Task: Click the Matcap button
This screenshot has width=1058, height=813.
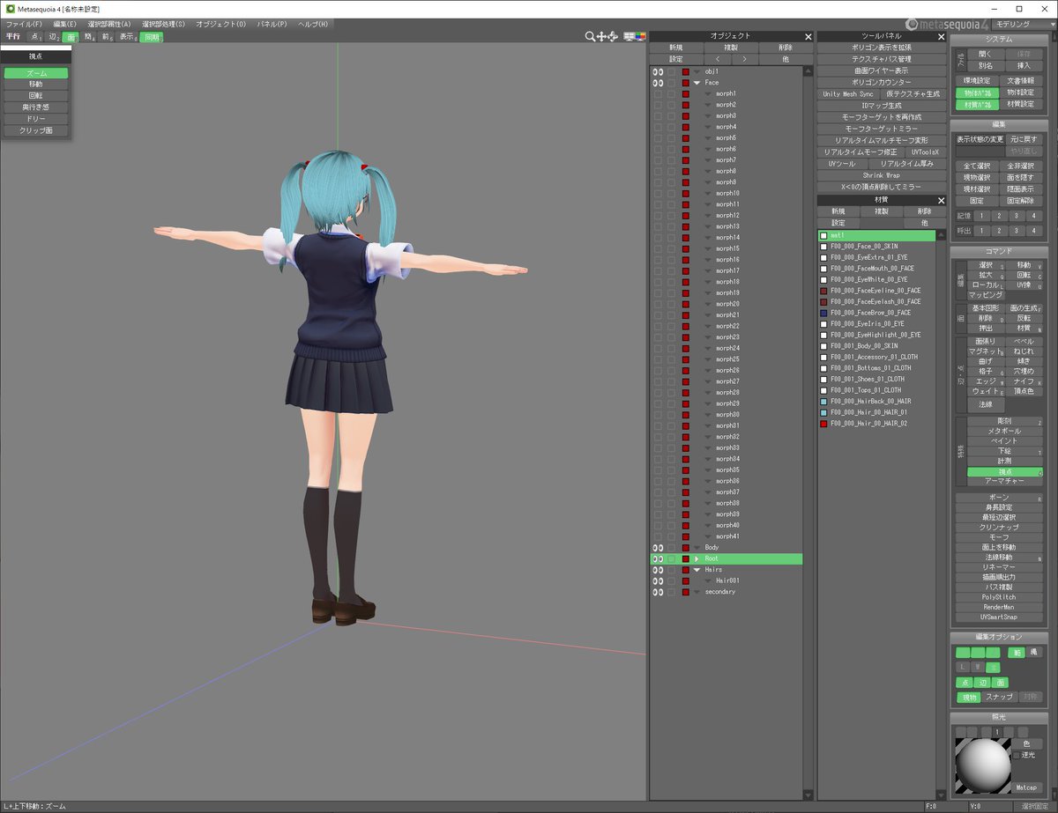Action: (x=1027, y=787)
